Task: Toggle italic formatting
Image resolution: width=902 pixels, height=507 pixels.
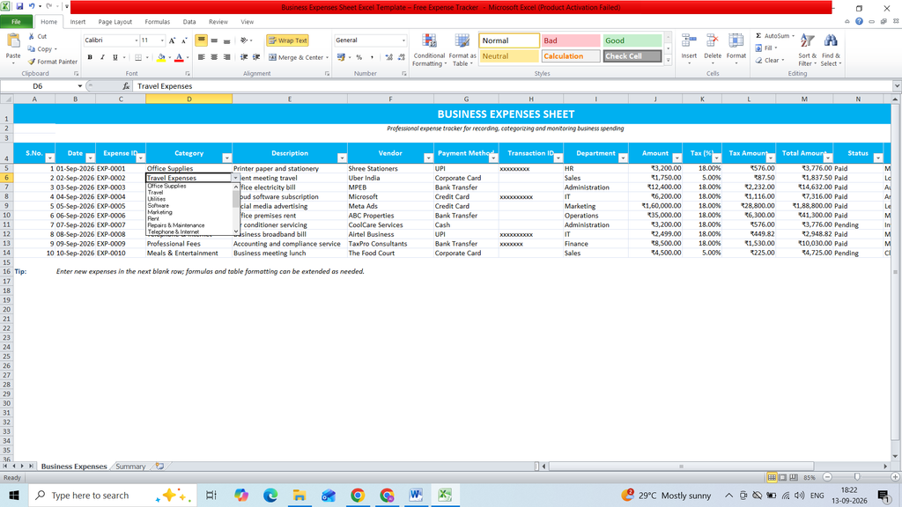Action: coord(102,57)
